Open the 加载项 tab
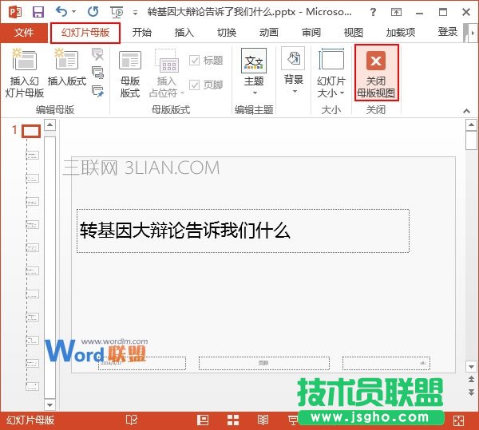Screen dimensions: 479x430 401,33
